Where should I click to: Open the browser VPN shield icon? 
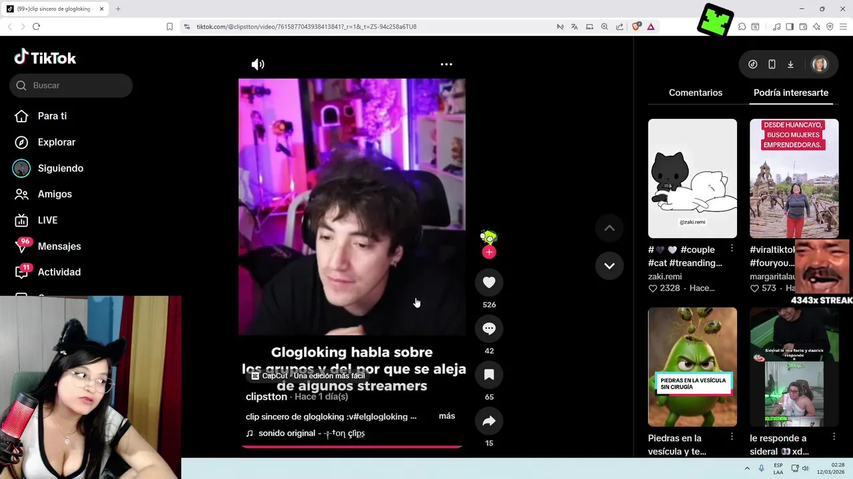pyautogui.click(x=830, y=27)
